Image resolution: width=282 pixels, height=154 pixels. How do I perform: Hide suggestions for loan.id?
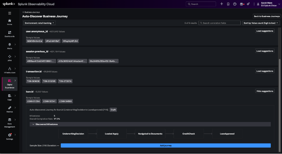[x=265, y=91]
